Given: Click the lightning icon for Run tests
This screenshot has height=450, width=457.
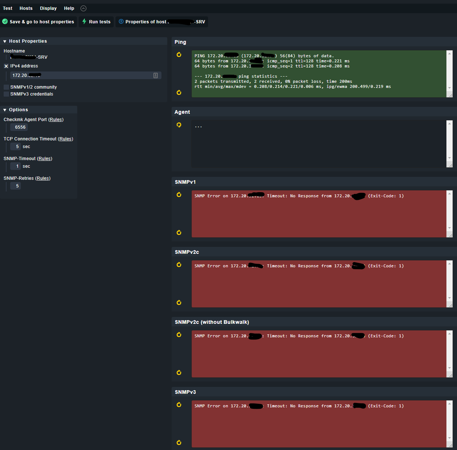Looking at the screenshot, I should coord(84,22).
